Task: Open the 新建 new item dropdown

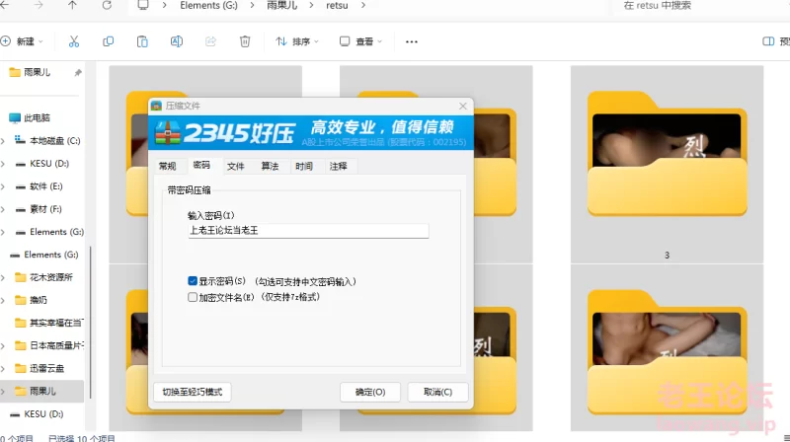Action: pos(22,41)
